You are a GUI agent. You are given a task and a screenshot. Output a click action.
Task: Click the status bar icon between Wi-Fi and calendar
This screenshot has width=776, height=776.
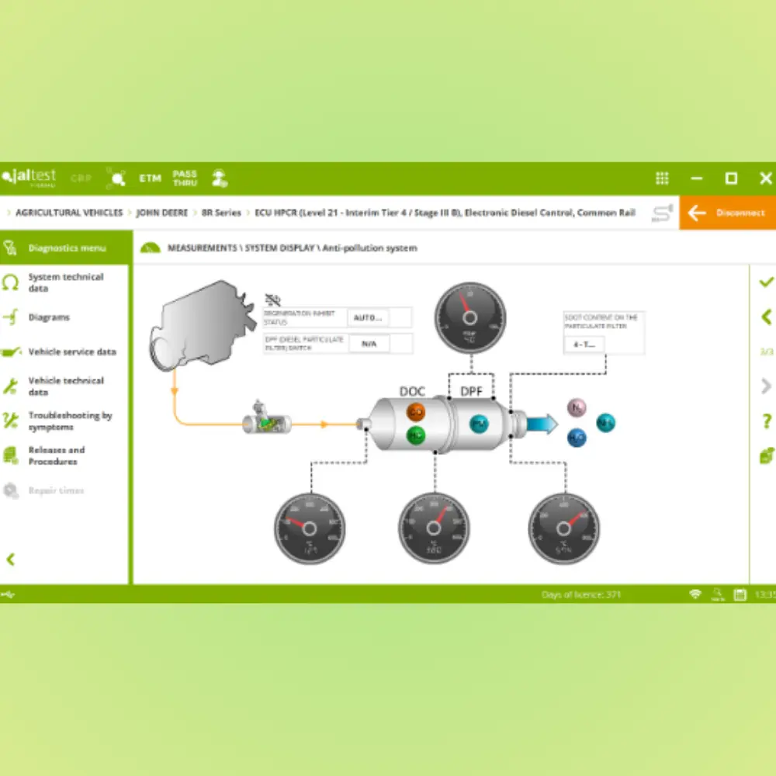718,594
